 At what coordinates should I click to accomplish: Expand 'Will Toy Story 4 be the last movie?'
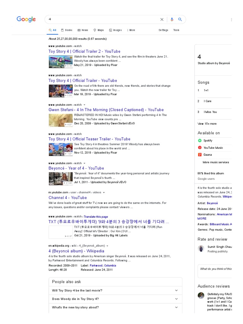point(115,290)
